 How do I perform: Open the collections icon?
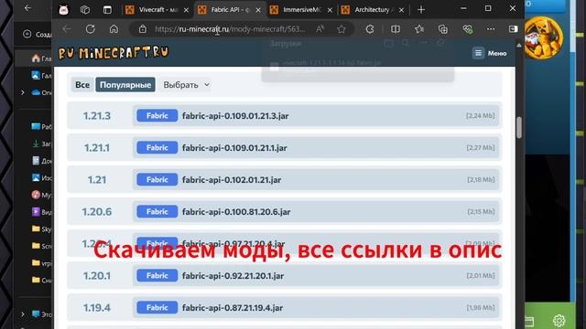443,29
